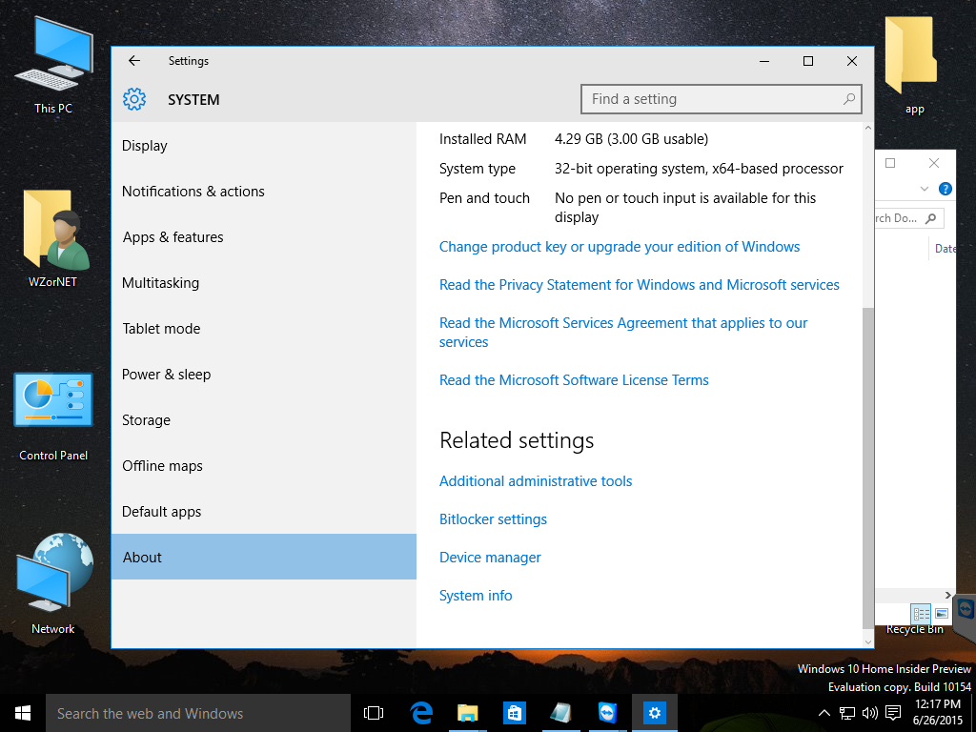The width and height of the screenshot is (976, 732).
Task: Maximize the background Explorer window
Action: (890, 163)
